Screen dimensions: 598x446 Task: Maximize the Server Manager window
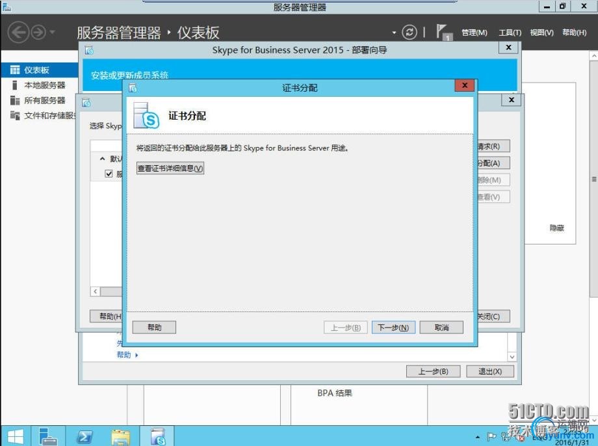[x=563, y=7]
